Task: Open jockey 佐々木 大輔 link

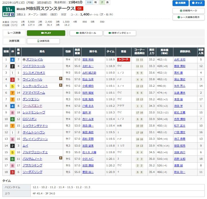Action: click(89, 152)
